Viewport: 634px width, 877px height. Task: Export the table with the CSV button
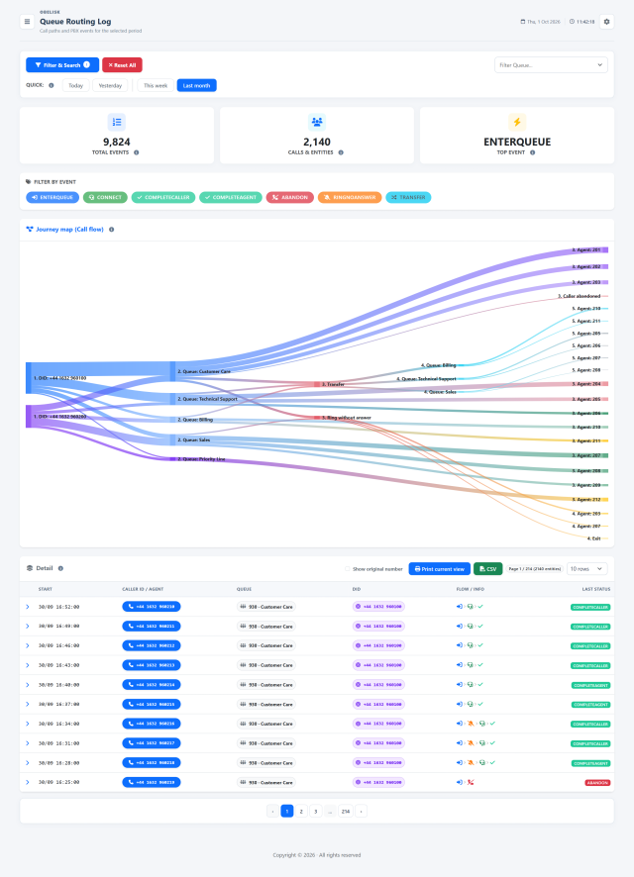488,569
